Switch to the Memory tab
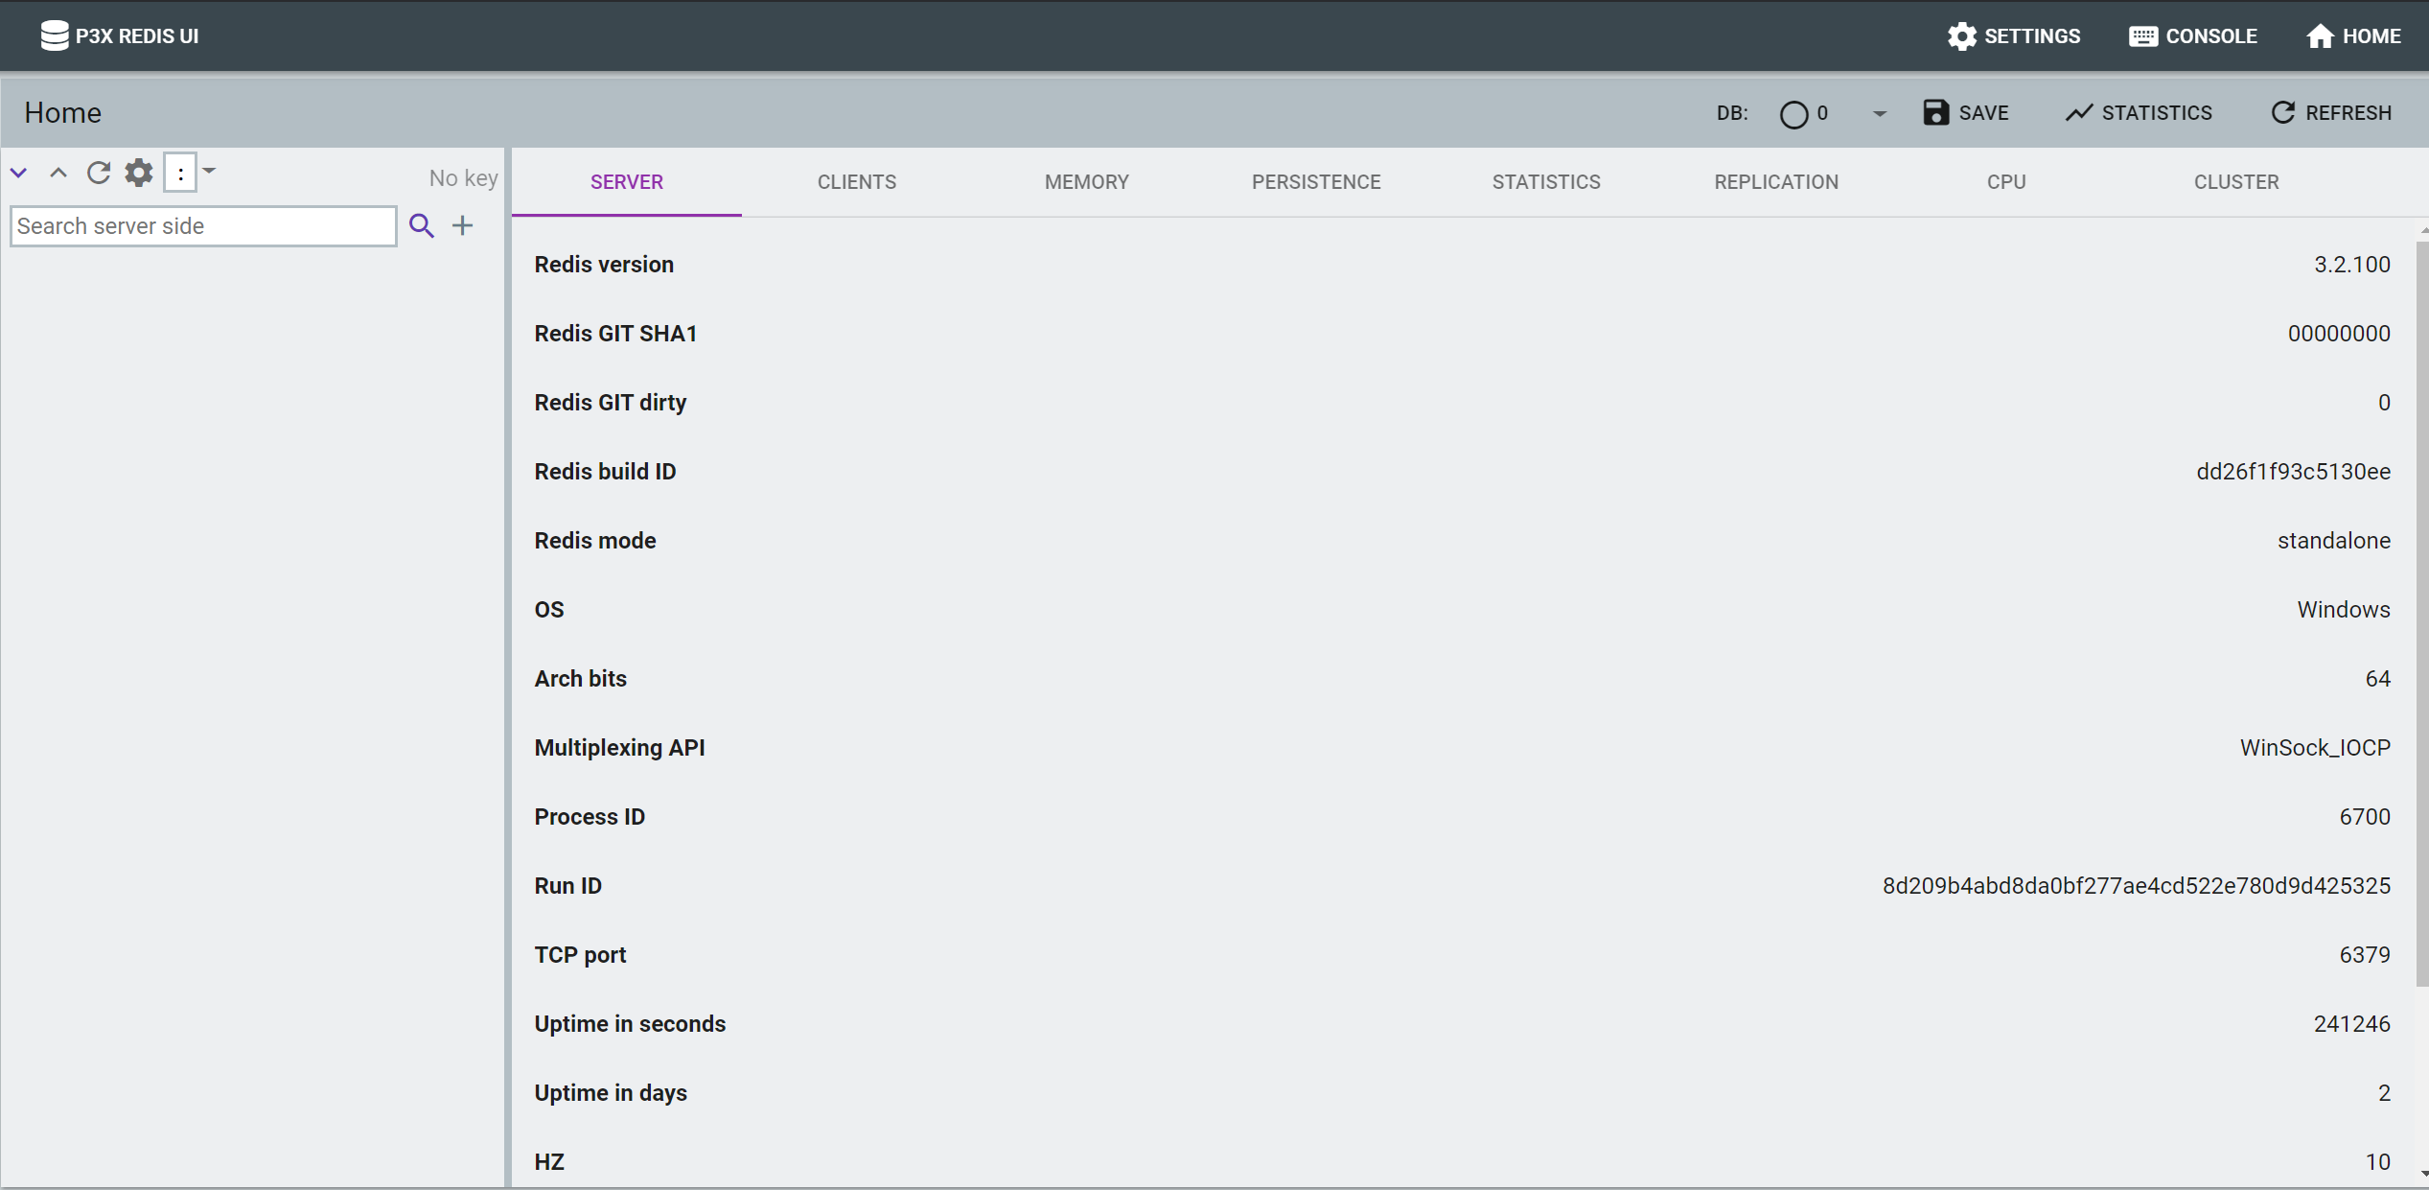 coord(1086,182)
